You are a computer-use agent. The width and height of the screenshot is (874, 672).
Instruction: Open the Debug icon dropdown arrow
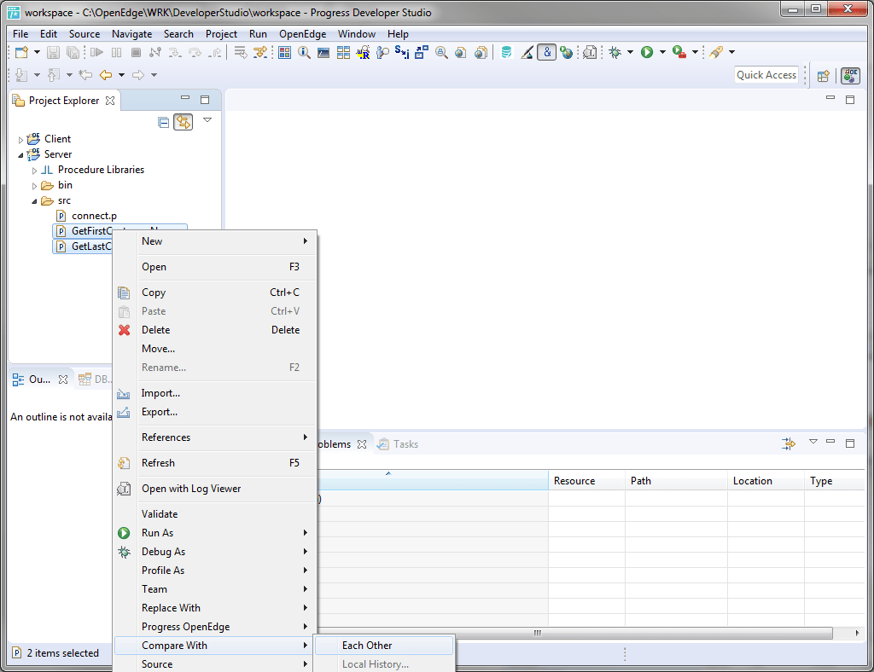click(x=631, y=52)
